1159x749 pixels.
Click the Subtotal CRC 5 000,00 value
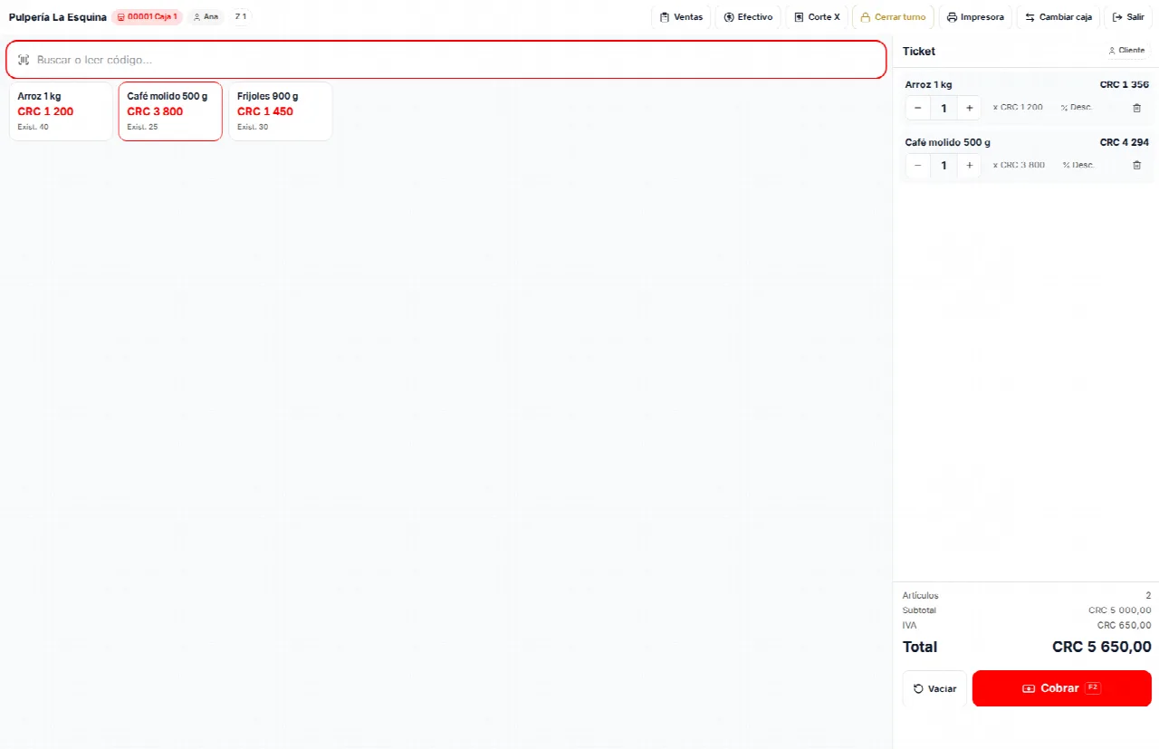(x=1120, y=610)
